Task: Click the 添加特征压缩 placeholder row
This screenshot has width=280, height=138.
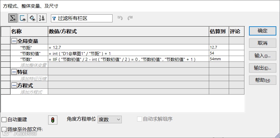Action: [29, 78]
